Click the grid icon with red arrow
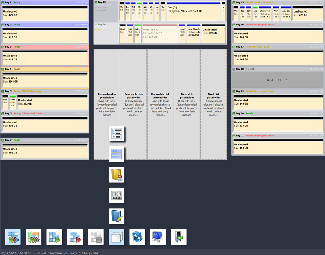The height and width of the screenshot is (255, 325). (x=75, y=237)
